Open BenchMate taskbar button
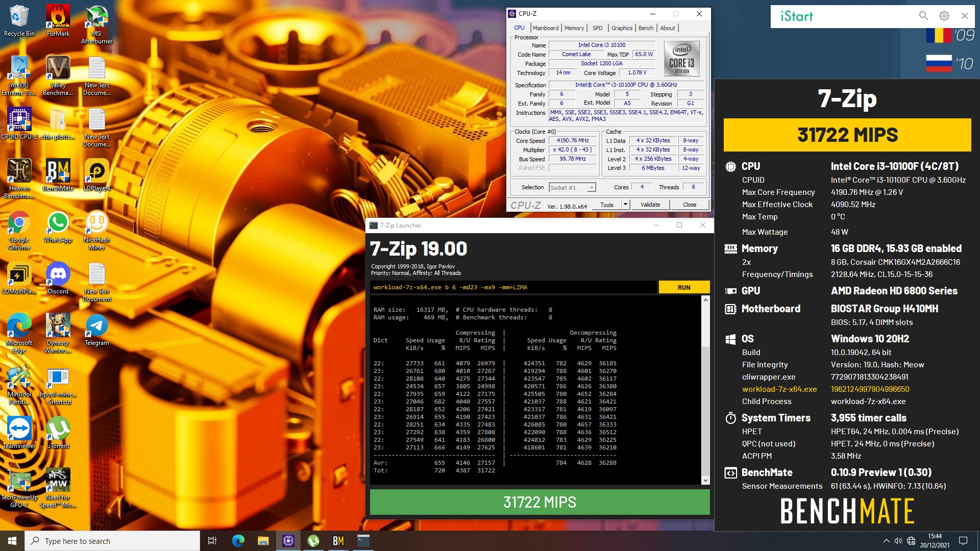This screenshot has height=551, width=980. pyautogui.click(x=338, y=541)
